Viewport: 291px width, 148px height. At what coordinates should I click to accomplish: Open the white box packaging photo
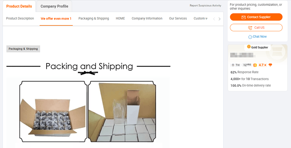(x=122, y=111)
